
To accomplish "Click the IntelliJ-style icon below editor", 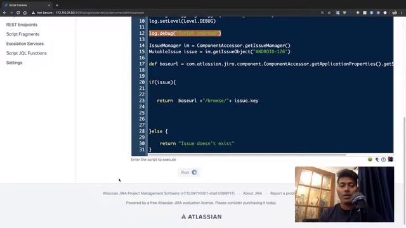I will coord(391,160).
